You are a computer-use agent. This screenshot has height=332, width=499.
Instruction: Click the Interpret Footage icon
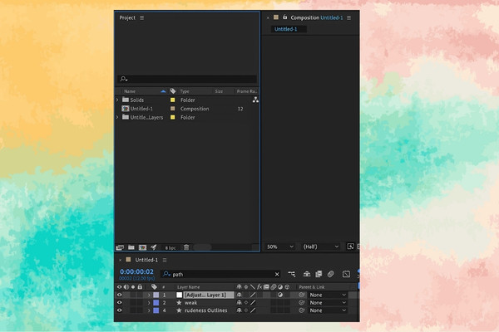tap(120, 247)
